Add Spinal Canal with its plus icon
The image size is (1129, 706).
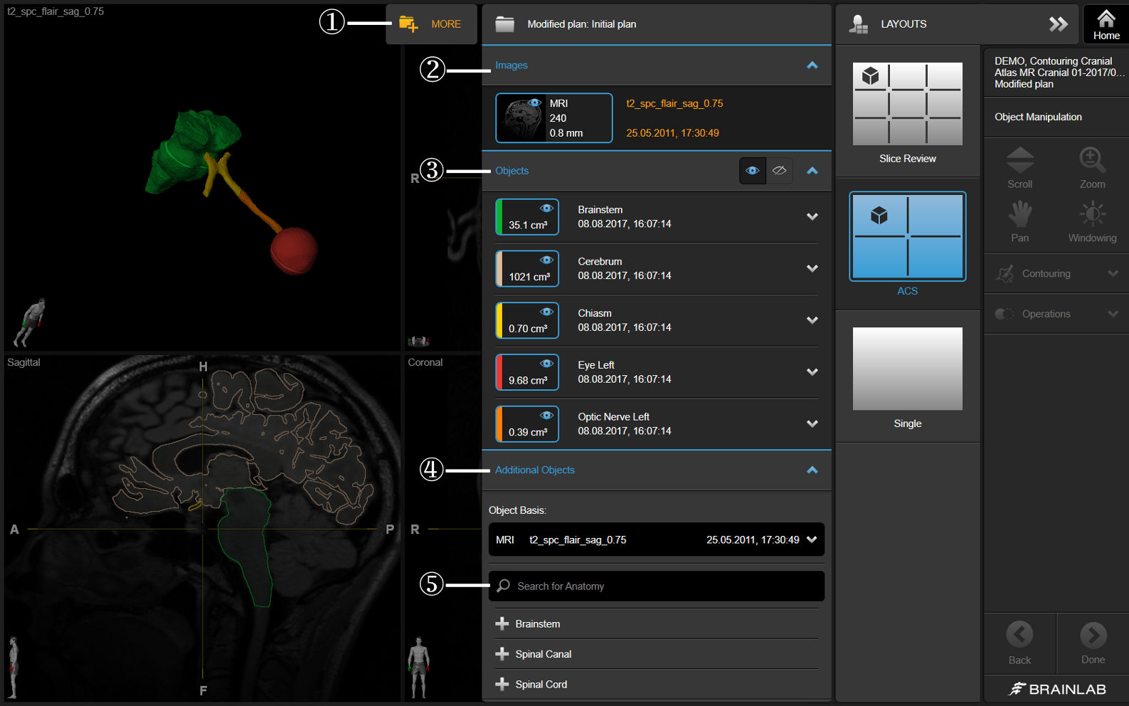pos(502,654)
